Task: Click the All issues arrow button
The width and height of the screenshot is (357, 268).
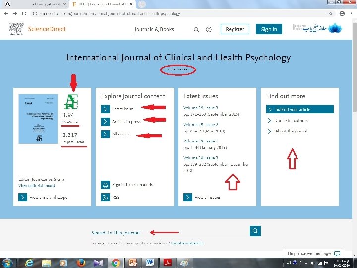Action: [106, 134]
